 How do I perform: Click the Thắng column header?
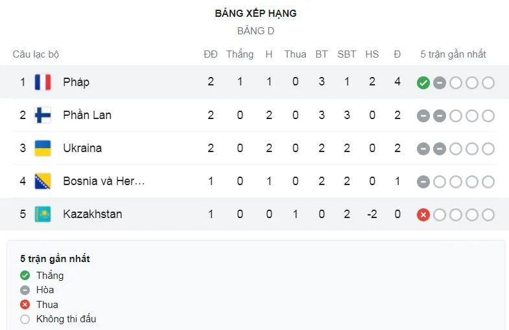click(x=240, y=54)
